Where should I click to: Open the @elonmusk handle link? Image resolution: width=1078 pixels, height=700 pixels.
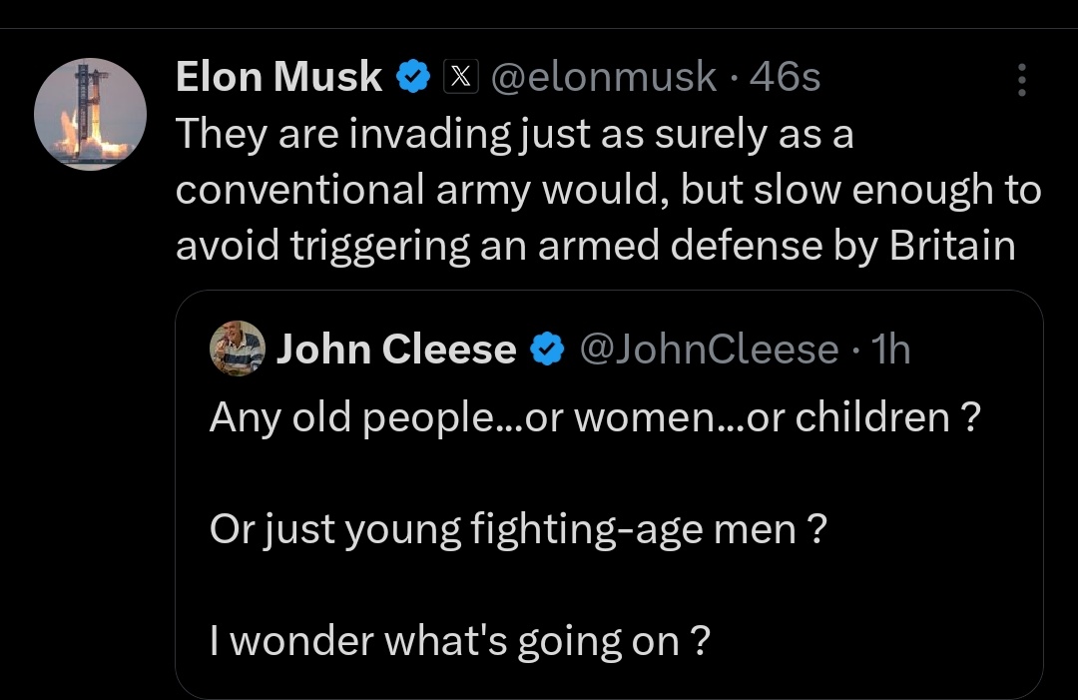tap(604, 76)
